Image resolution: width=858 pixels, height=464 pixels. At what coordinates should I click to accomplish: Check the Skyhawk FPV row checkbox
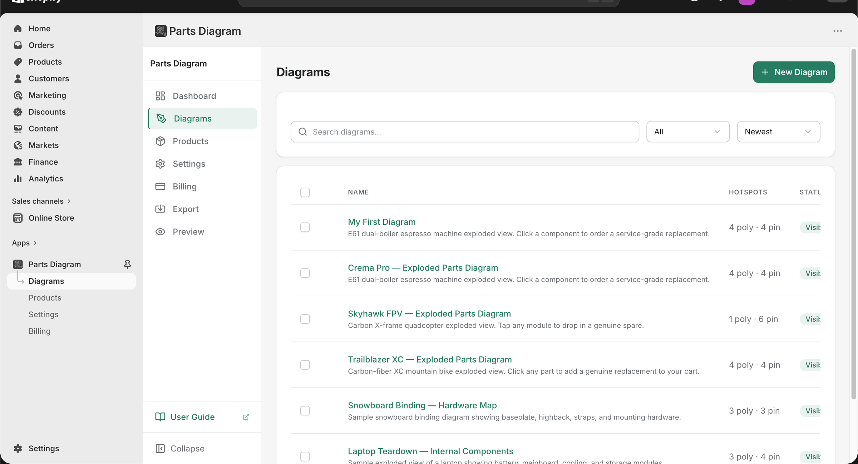point(305,319)
